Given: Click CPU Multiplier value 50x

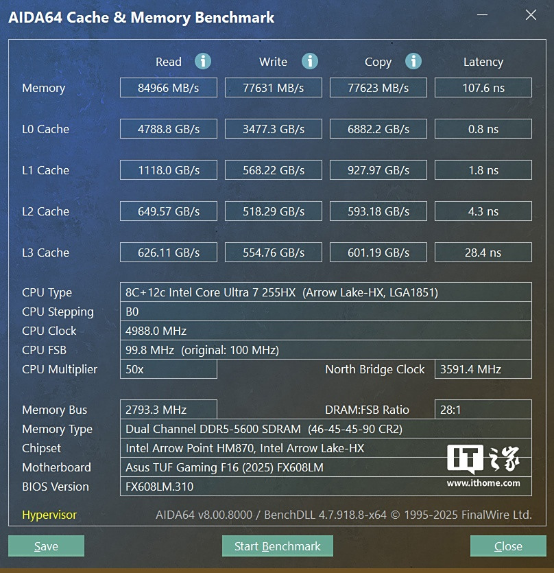Looking at the screenshot, I should point(169,369).
